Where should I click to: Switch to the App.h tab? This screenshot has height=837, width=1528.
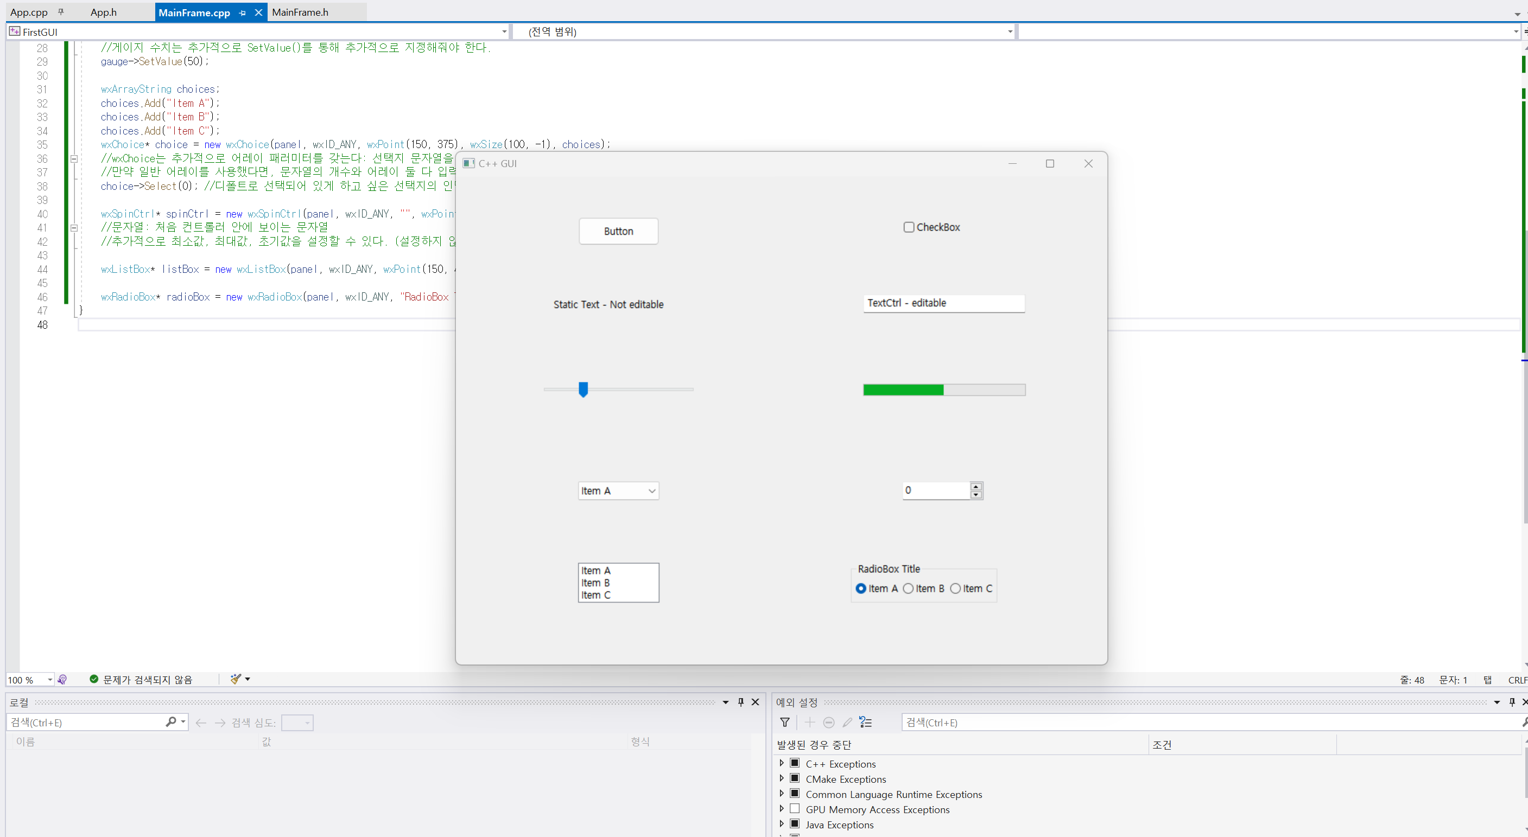(104, 12)
